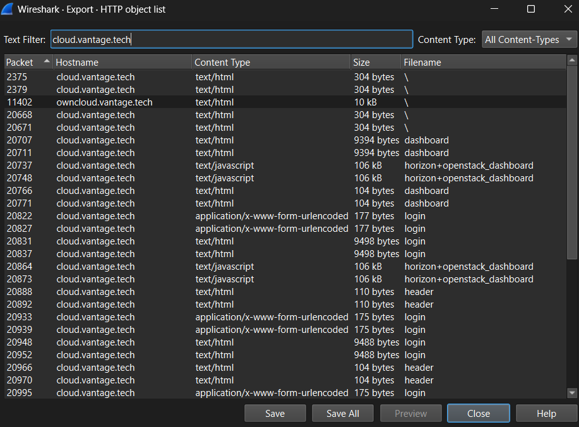Click the vertical scrollbar thumb
Image resolution: width=579 pixels, height=427 pixels.
[572, 162]
